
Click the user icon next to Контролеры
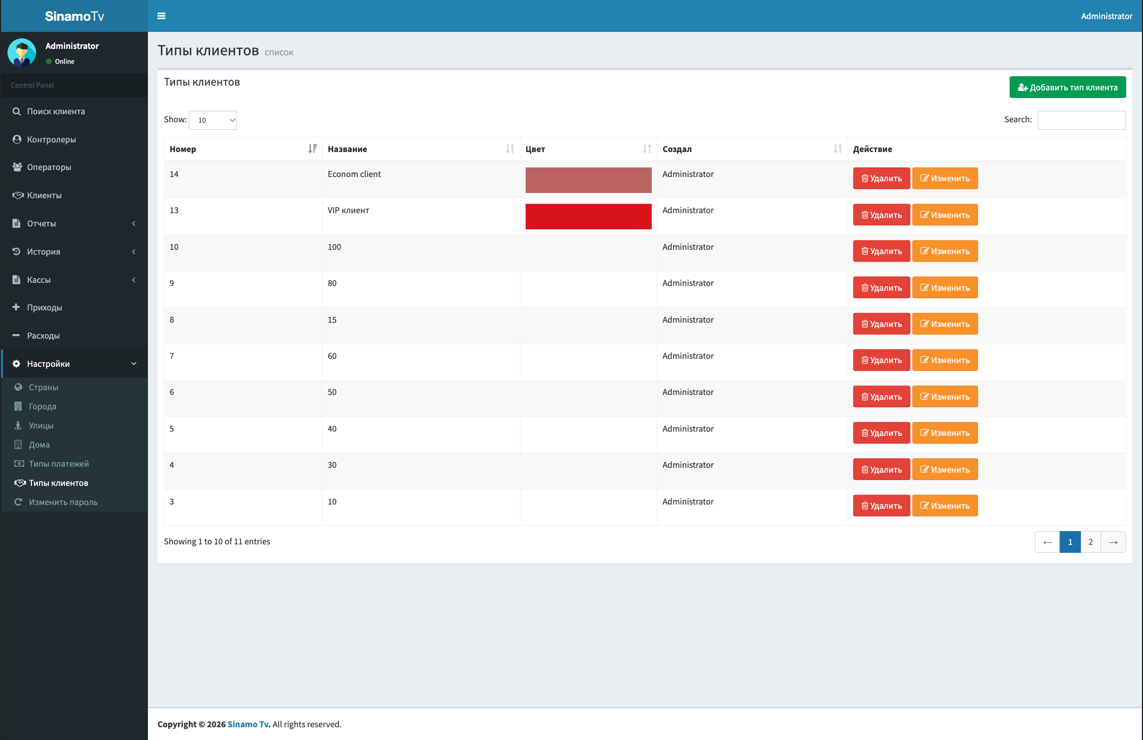(x=16, y=139)
